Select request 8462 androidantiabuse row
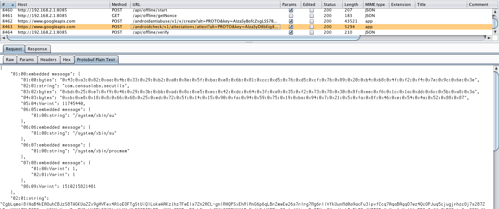The height and width of the screenshot is (209, 499). (148, 21)
